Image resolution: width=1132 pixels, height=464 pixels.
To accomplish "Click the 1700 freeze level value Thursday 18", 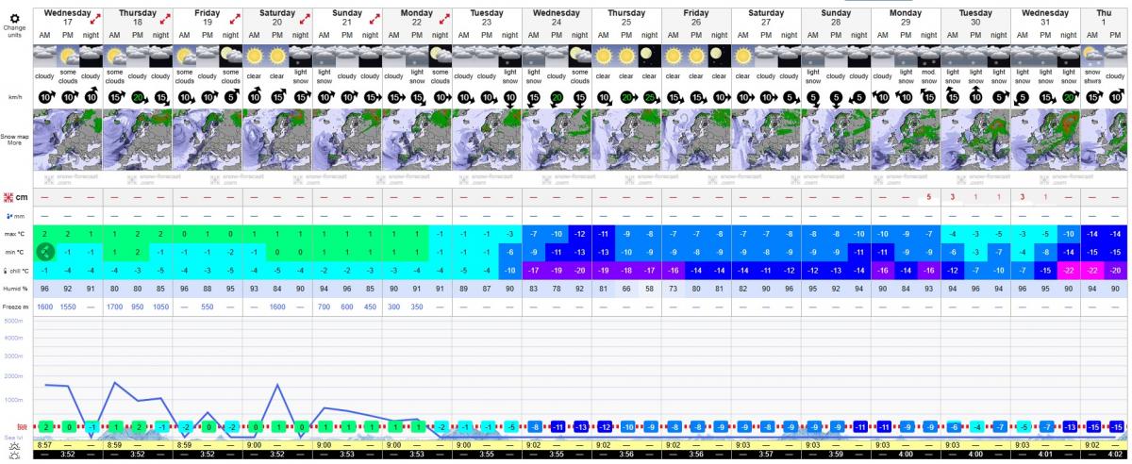I will [115, 307].
